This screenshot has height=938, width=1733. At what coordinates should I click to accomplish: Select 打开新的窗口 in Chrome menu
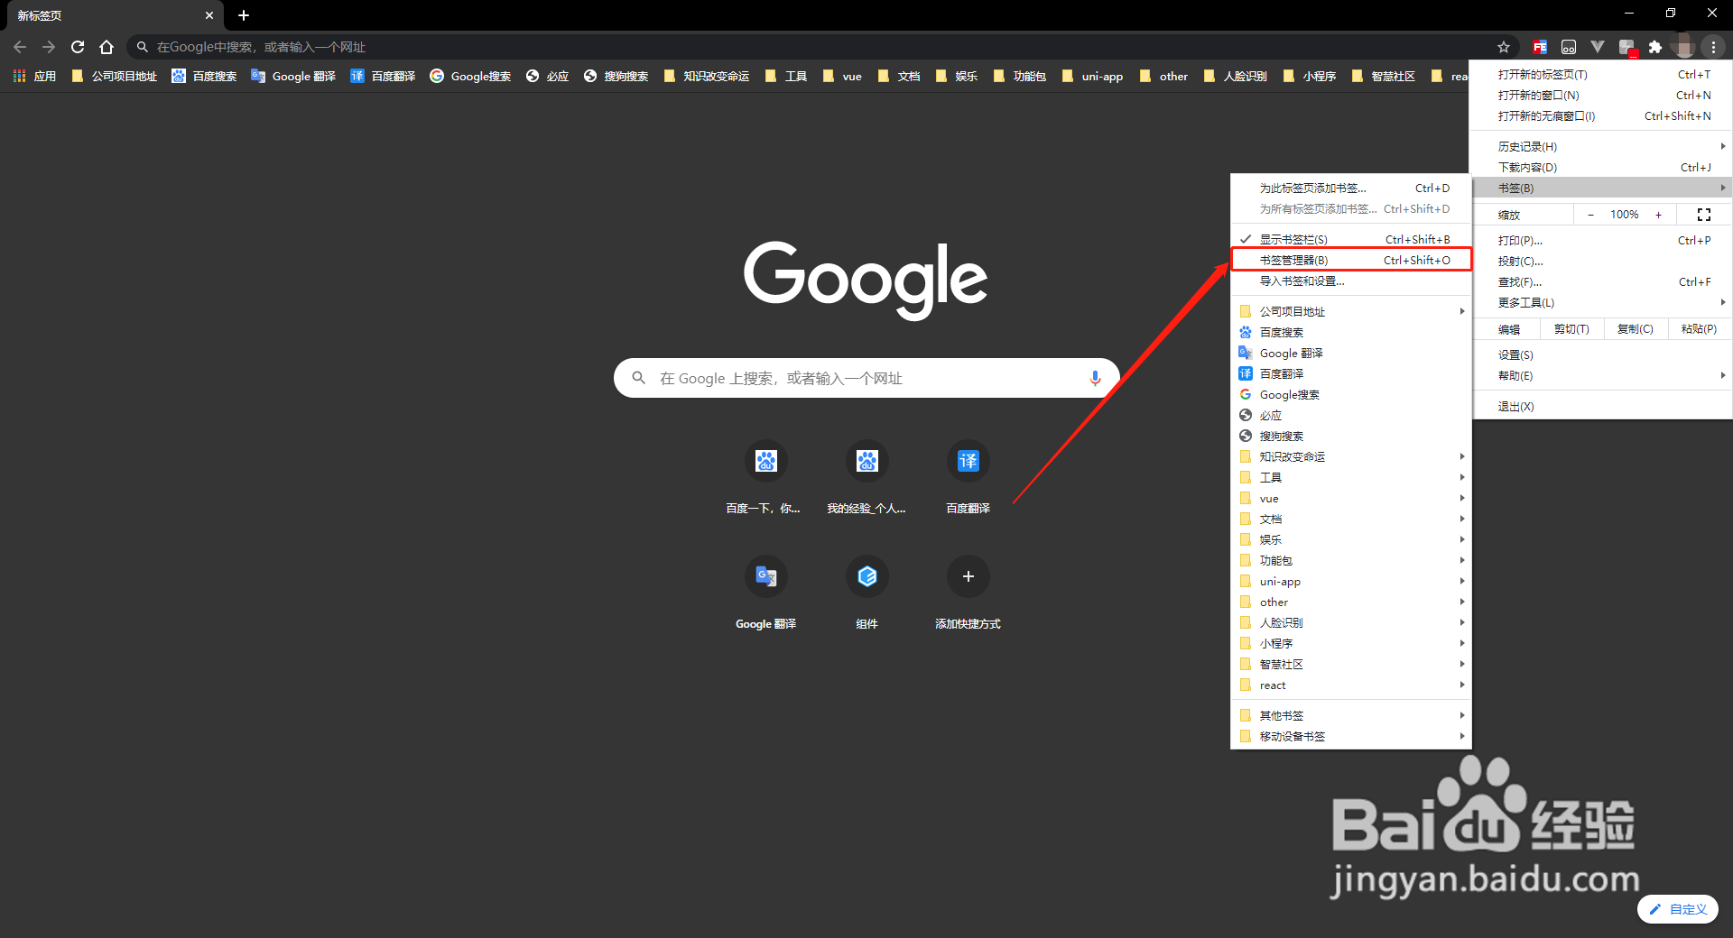click(x=1602, y=95)
